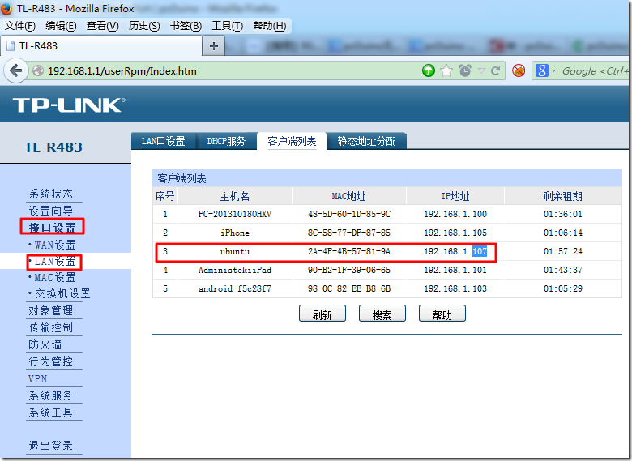Click the red blocked-ads toolbar icon
Image resolution: width=632 pixels, height=461 pixels.
pyautogui.click(x=519, y=71)
